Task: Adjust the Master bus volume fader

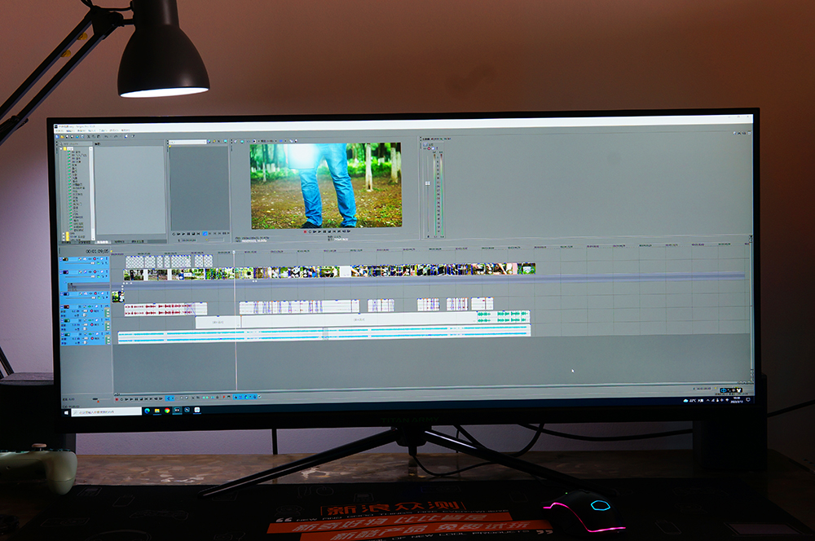Action: click(428, 183)
